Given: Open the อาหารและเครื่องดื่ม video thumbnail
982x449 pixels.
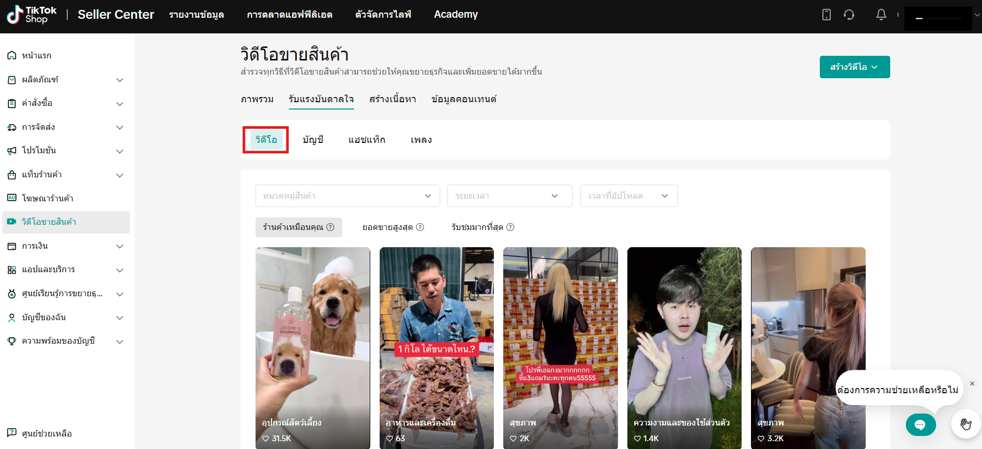Looking at the screenshot, I should click(x=437, y=348).
